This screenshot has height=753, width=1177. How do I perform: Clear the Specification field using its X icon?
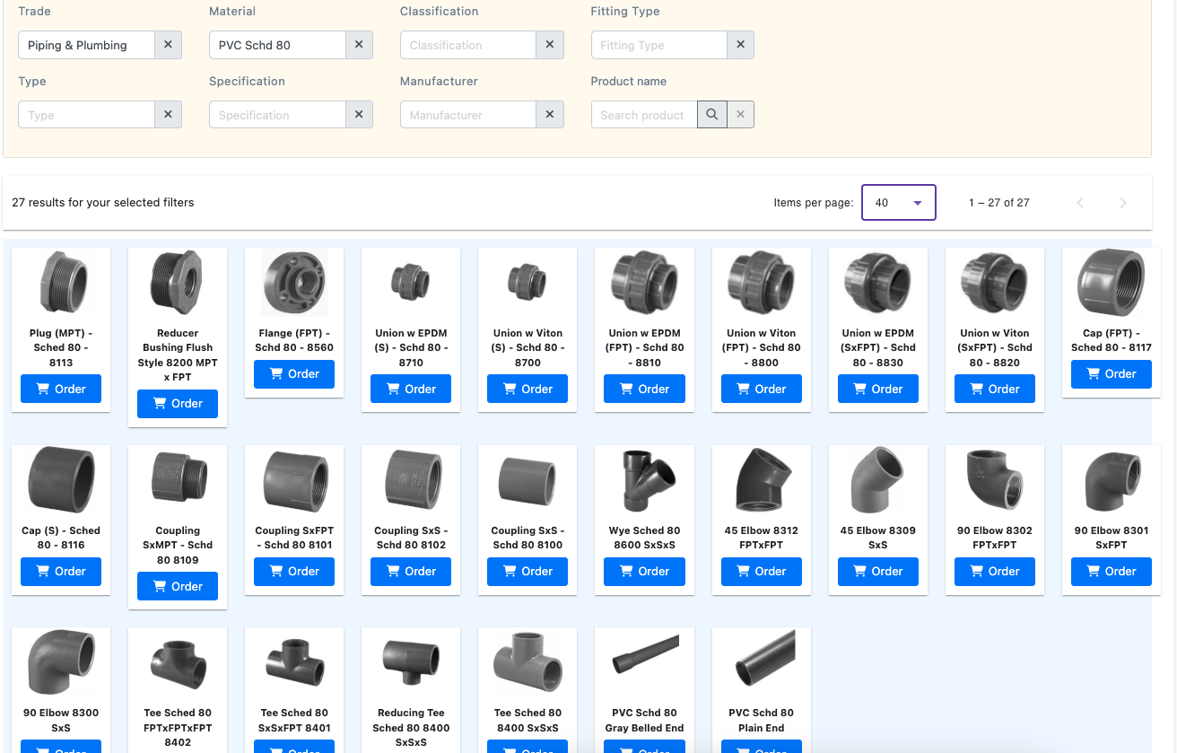tap(359, 114)
